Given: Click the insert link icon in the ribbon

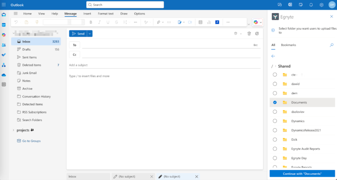Looking at the screenshot, I should click(x=169, y=22).
